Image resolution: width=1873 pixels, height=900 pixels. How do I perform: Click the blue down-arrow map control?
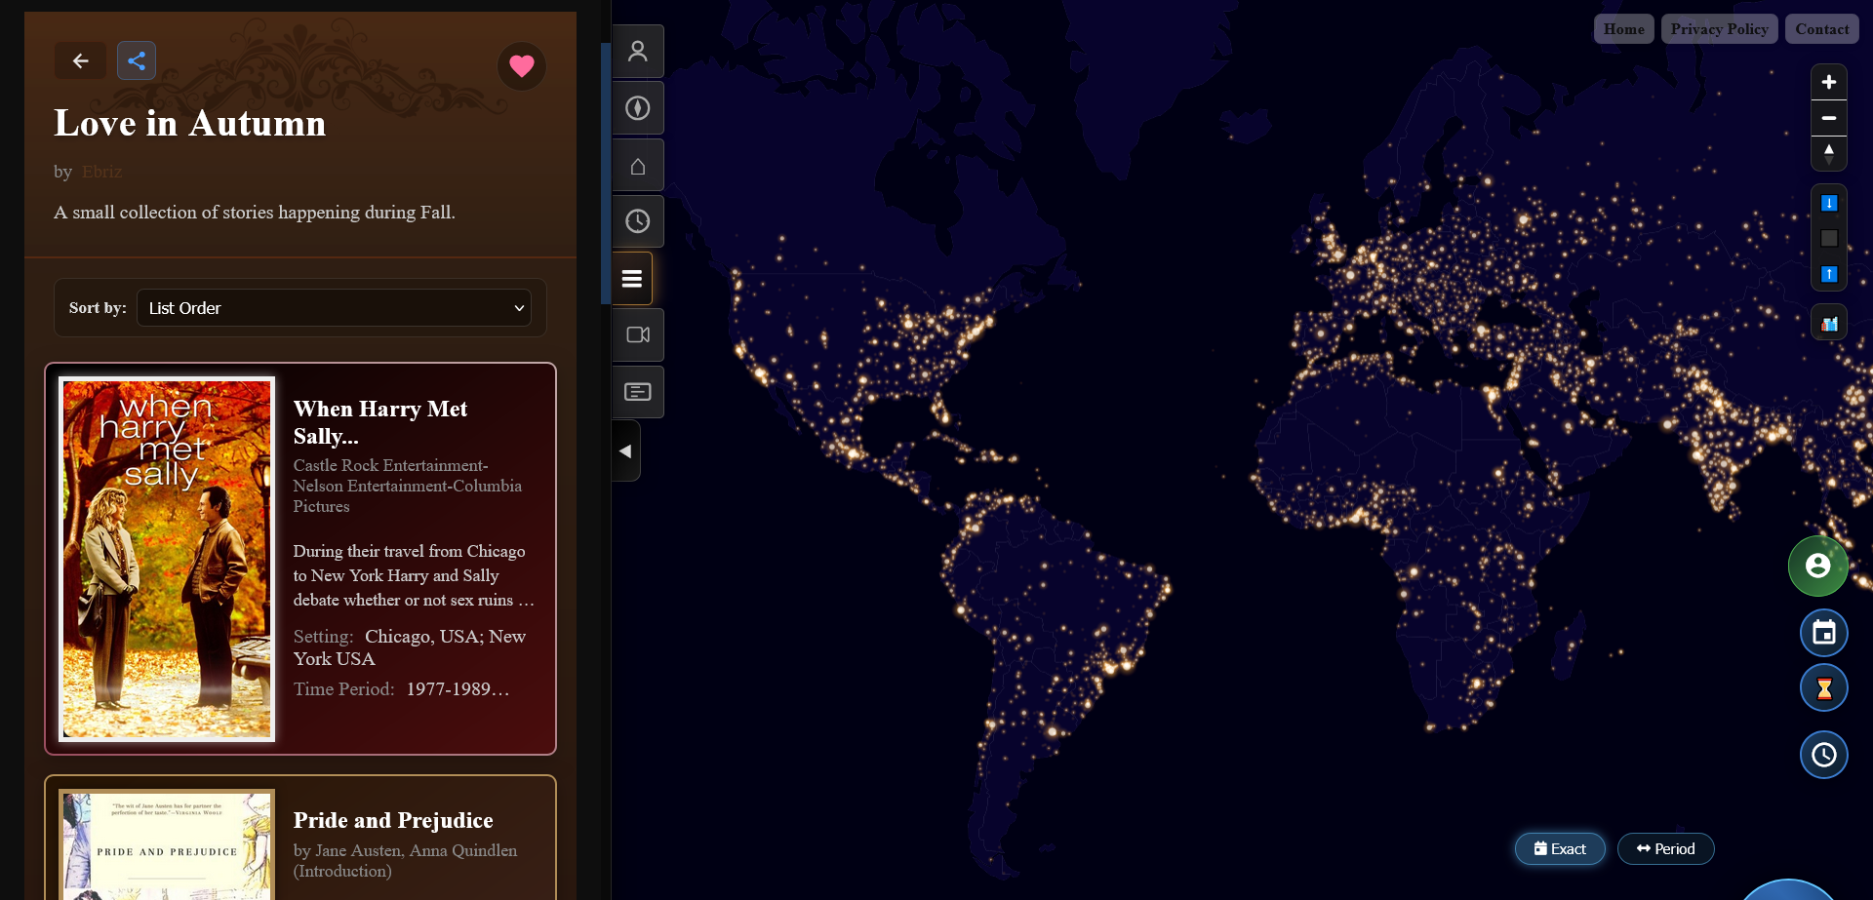(1829, 203)
